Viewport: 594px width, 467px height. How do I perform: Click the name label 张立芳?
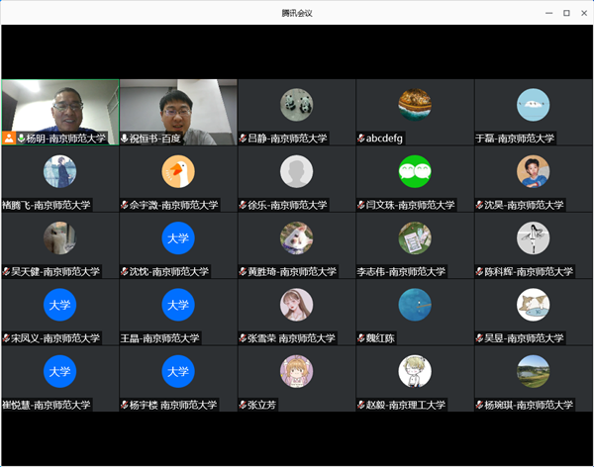coord(261,405)
